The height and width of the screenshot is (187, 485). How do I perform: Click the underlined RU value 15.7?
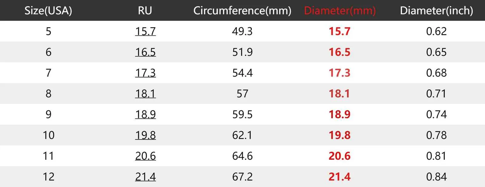pyautogui.click(x=145, y=31)
